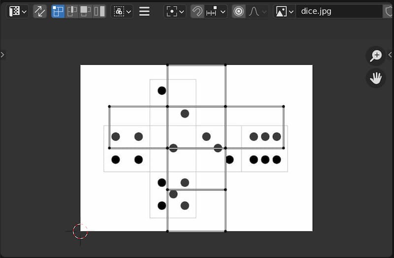Open sticky selection mode dropdown

coord(122,11)
